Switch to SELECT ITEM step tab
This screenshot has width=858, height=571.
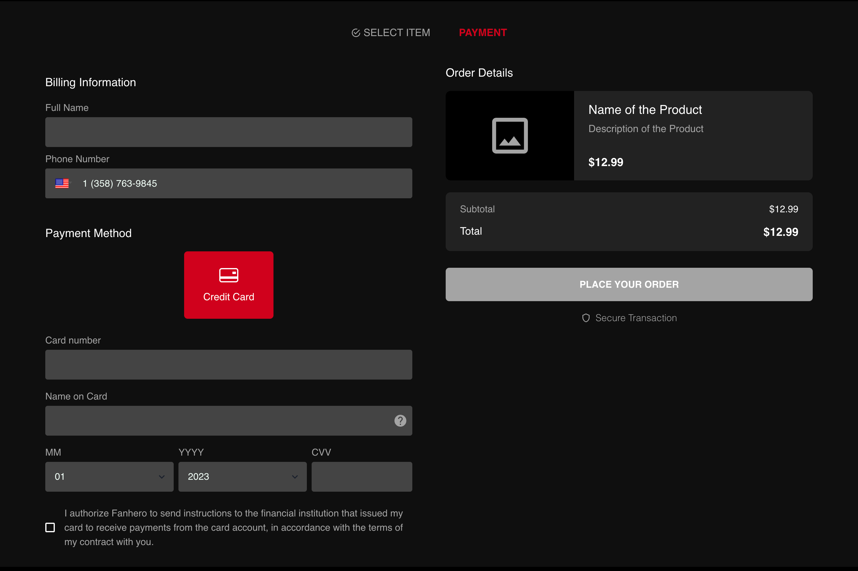click(391, 33)
